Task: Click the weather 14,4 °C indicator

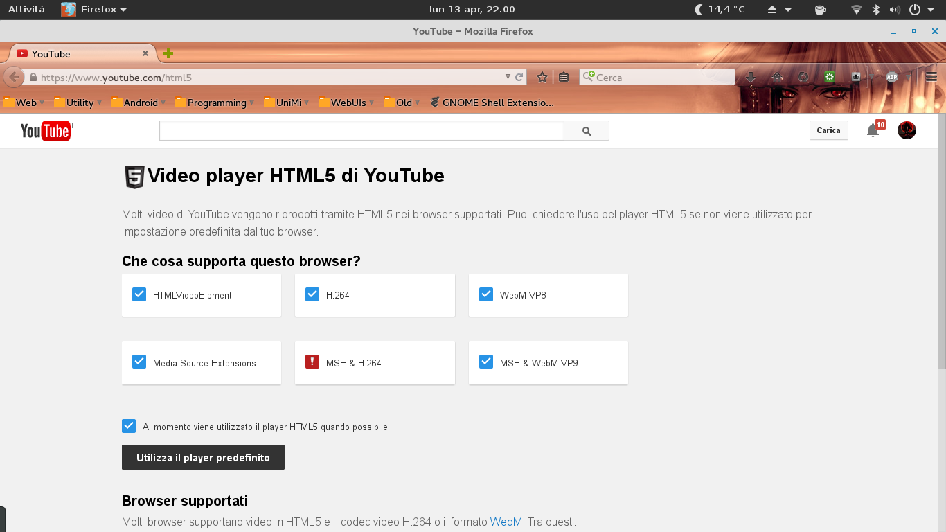Action: tap(720, 10)
